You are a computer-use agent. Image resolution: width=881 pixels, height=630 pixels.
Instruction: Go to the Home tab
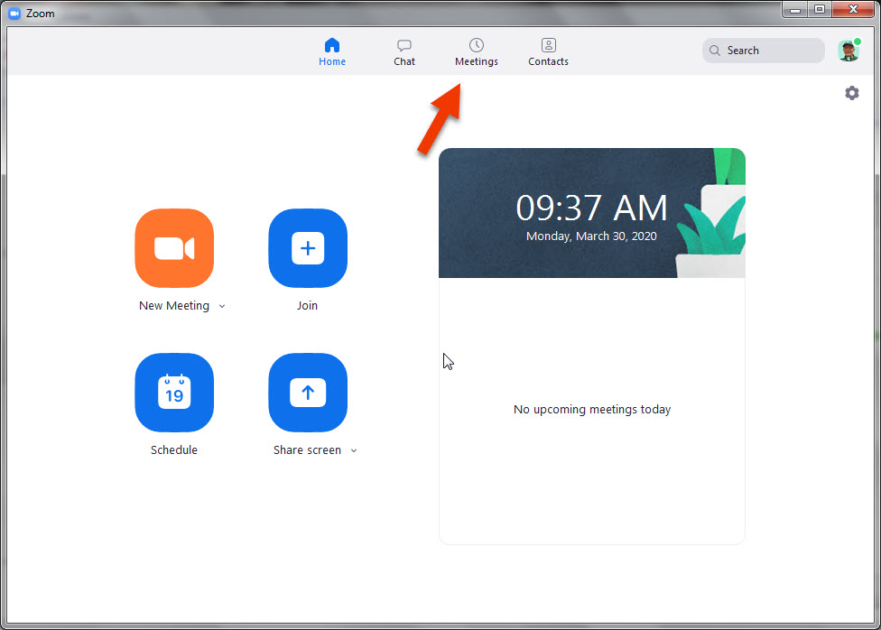tap(332, 52)
